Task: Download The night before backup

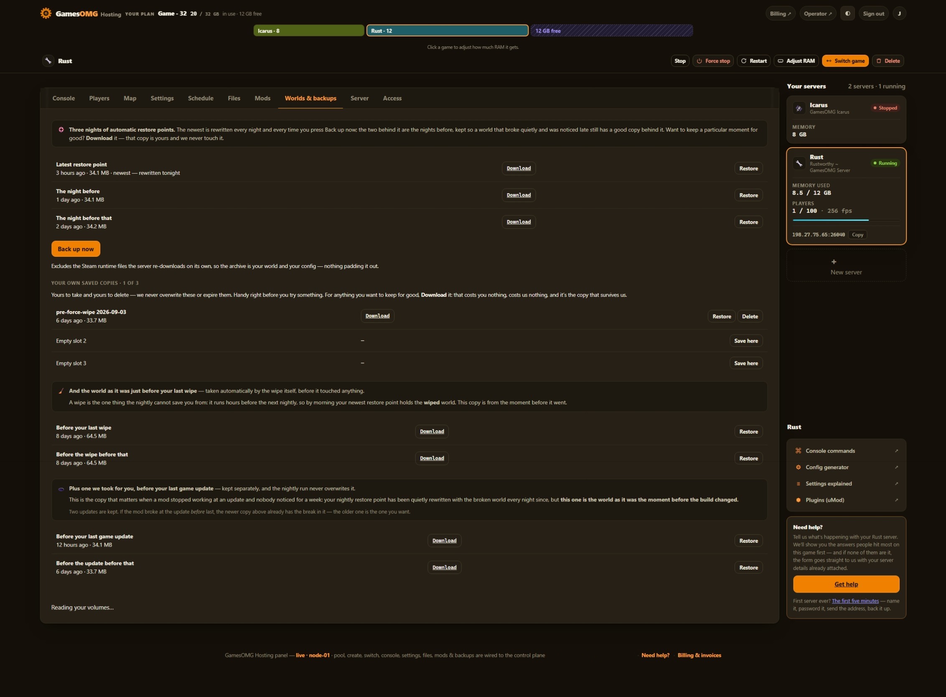Action: (x=519, y=195)
